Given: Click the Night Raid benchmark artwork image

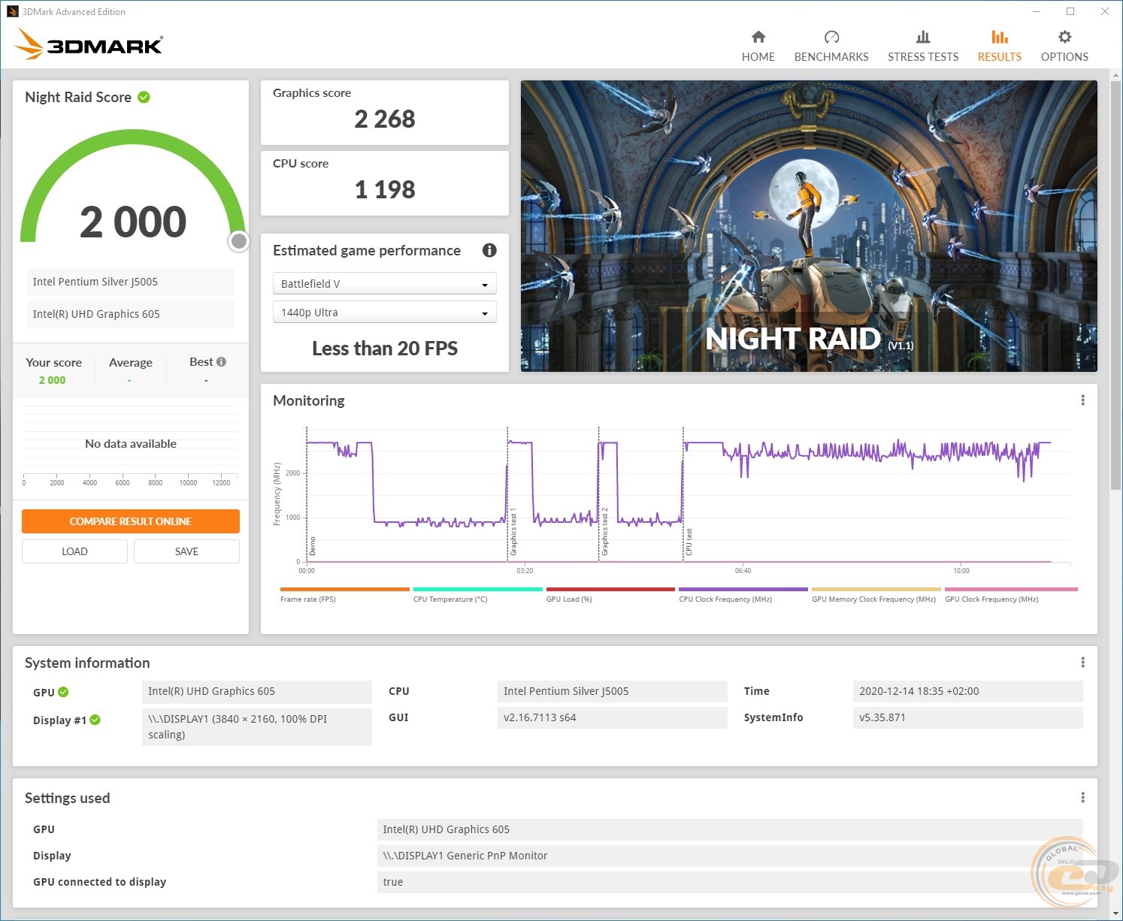Looking at the screenshot, I should (x=808, y=225).
